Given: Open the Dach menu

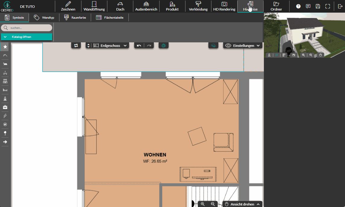Looking at the screenshot, I should tap(120, 6).
